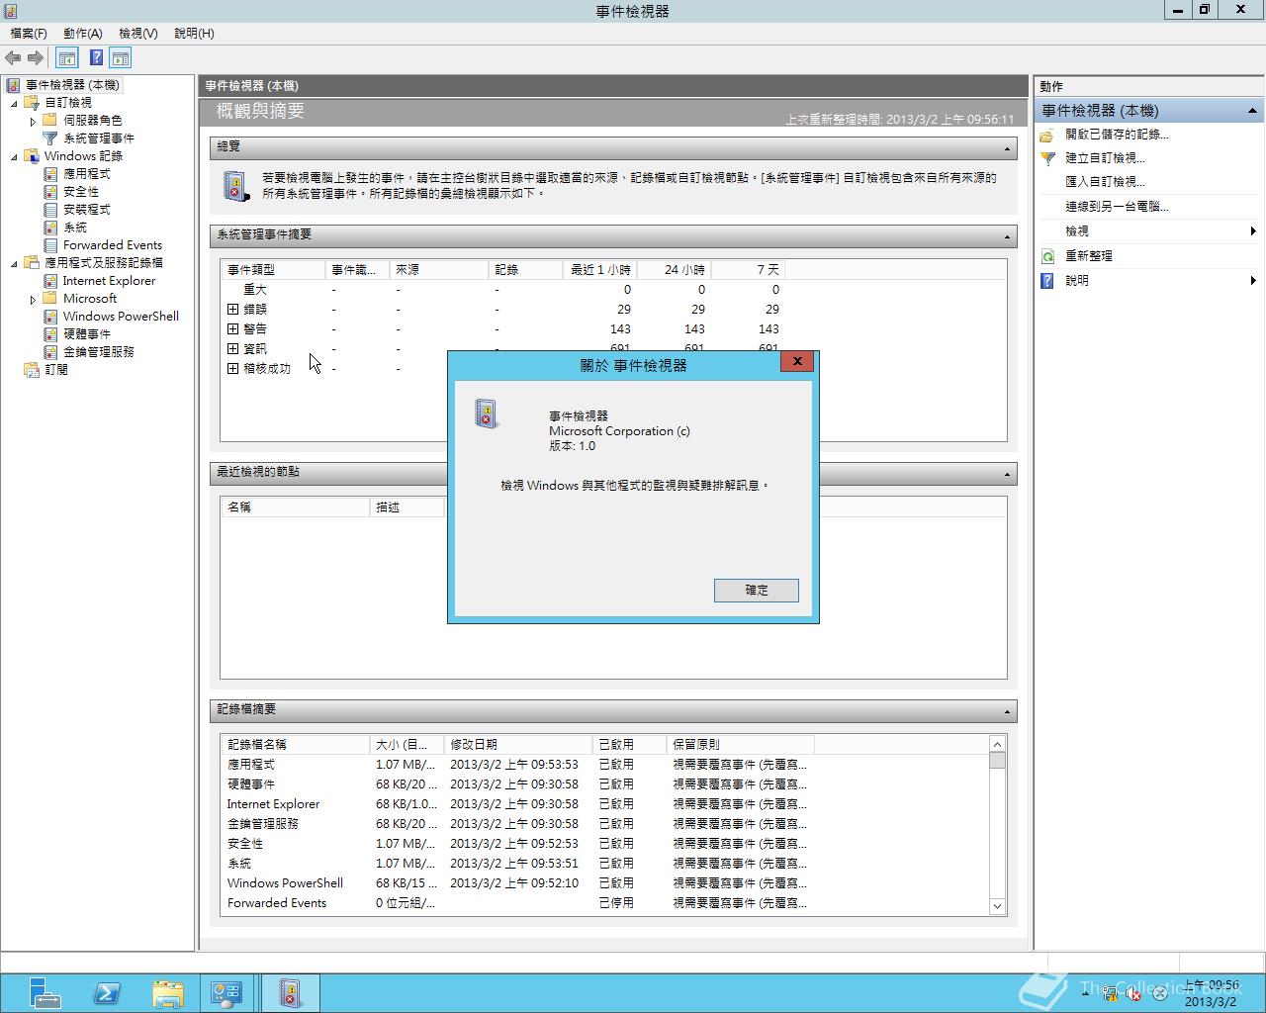Screen dimensions: 1266x1013
Task: Click 連線到另一台電腦 action link
Action: pyautogui.click(x=1117, y=207)
